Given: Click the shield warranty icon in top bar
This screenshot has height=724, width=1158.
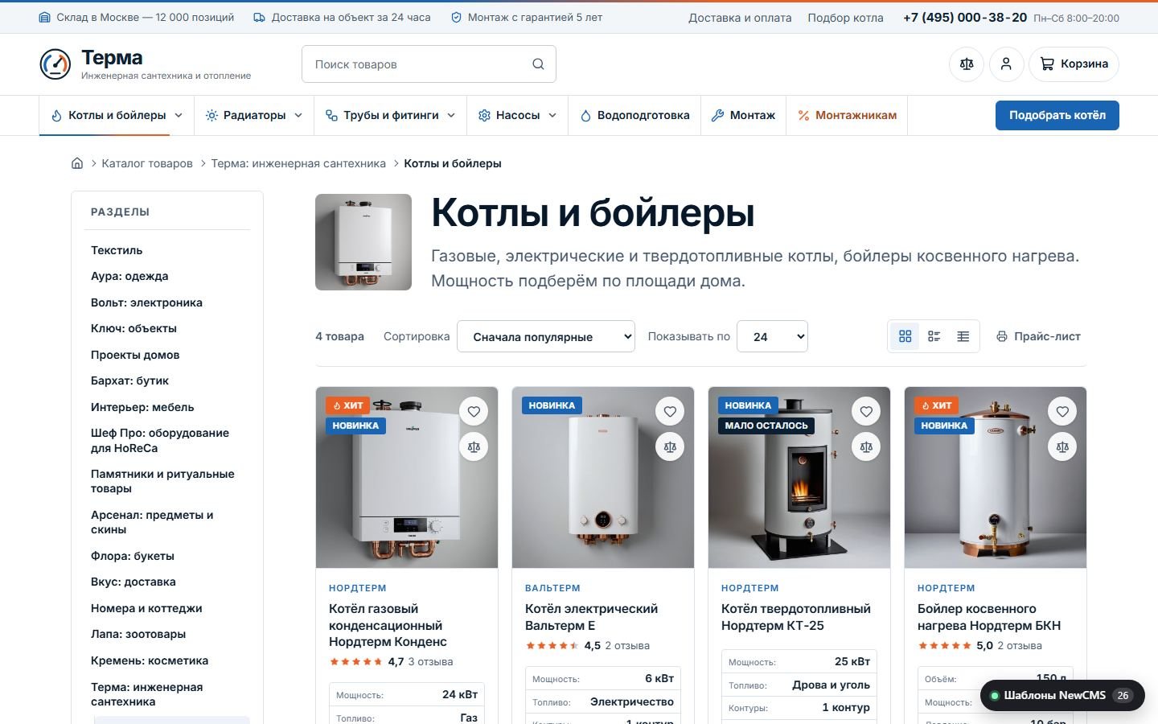Looking at the screenshot, I should (x=456, y=17).
